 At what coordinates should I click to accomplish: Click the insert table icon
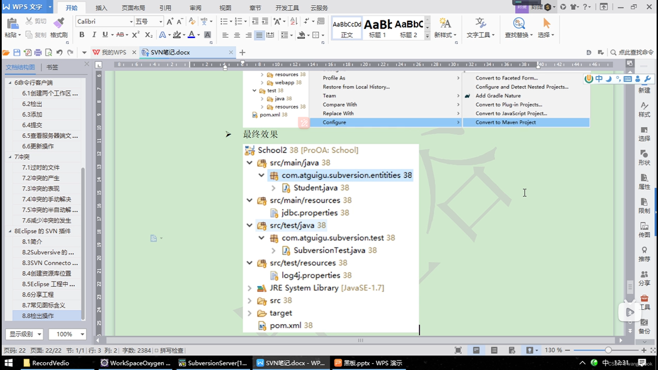(321, 21)
